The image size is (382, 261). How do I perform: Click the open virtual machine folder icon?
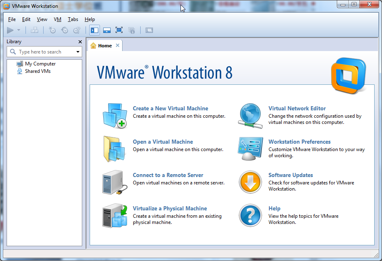114,149
